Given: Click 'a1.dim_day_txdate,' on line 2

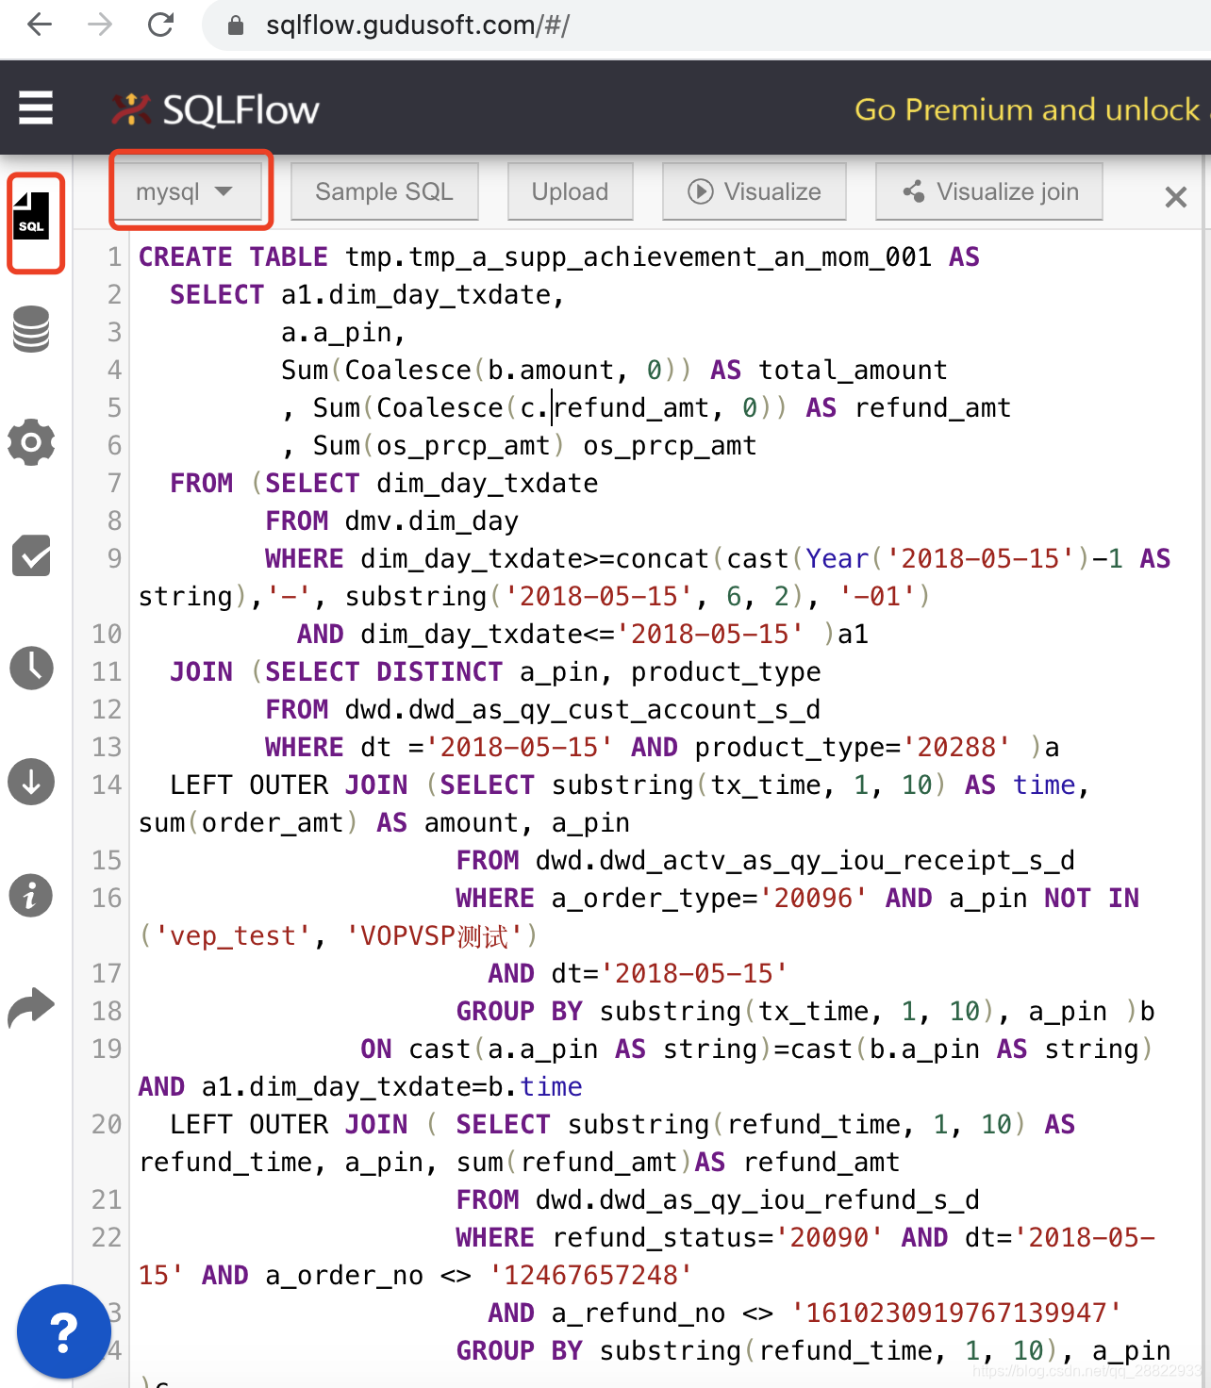Looking at the screenshot, I should [423, 294].
